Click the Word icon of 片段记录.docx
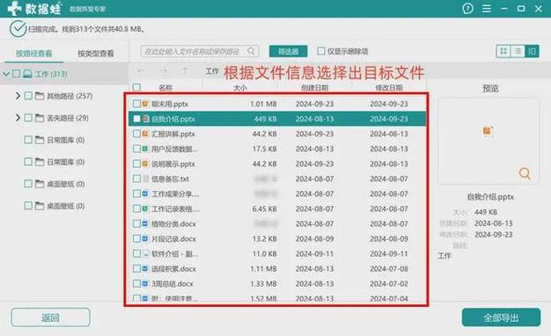The width and height of the screenshot is (551, 336). click(x=145, y=238)
